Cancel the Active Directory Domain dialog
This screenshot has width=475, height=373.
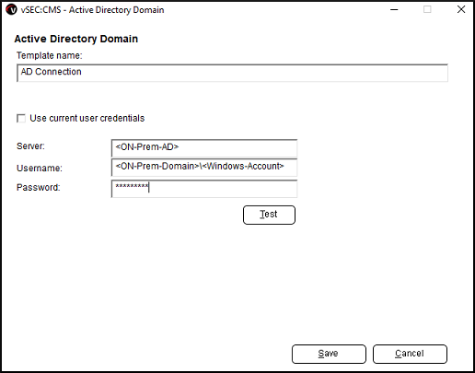[410, 354]
